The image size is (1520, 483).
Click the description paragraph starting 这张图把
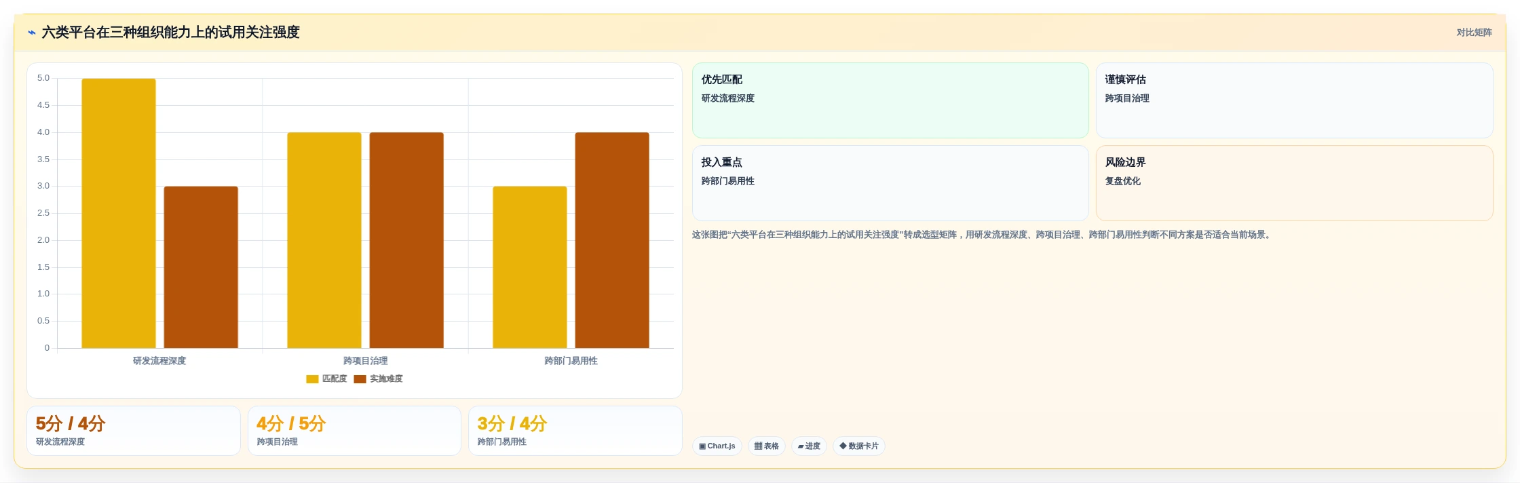click(x=983, y=235)
